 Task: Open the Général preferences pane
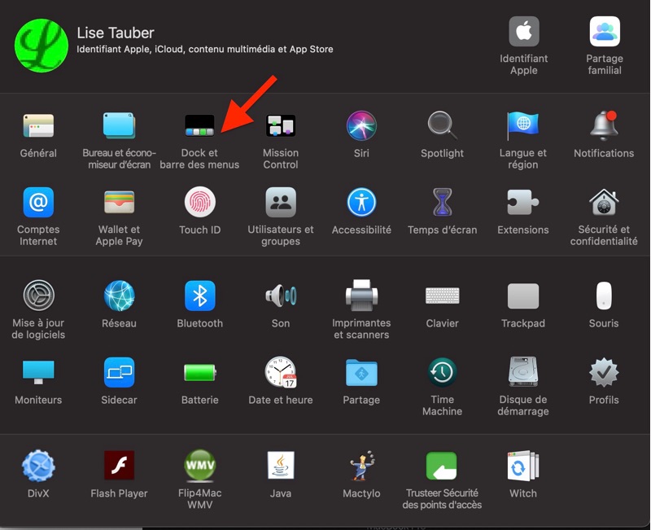[x=38, y=126]
